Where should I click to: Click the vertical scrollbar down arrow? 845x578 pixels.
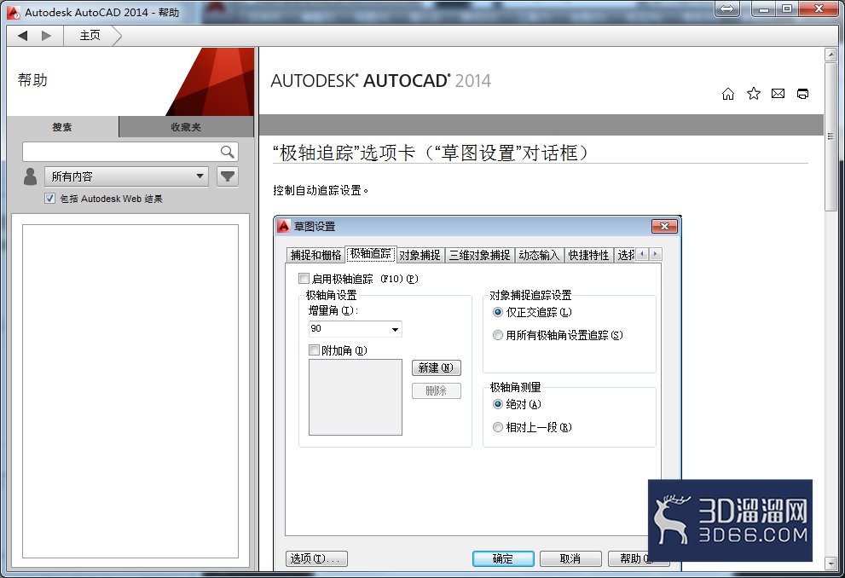tap(831, 564)
